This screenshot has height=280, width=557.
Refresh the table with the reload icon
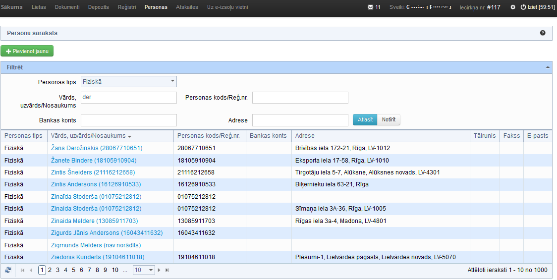(8, 270)
